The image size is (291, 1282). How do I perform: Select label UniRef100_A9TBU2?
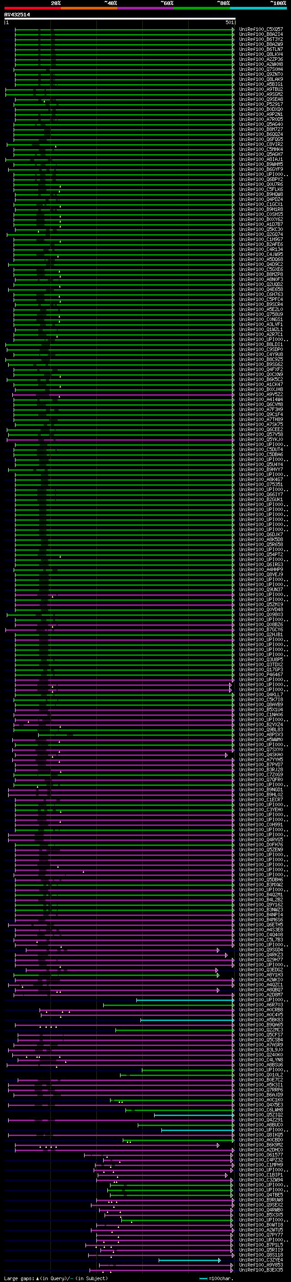click(261, 90)
